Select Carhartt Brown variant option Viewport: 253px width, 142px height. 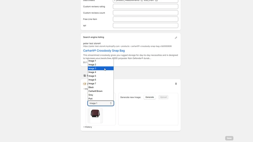(101, 91)
